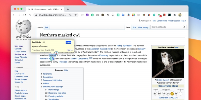
Task: Hide the Contents table
Action: pos(66,70)
